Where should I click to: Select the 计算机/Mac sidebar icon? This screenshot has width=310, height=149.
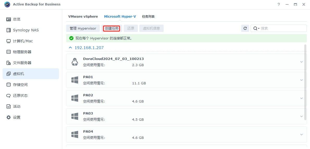(x=9, y=41)
